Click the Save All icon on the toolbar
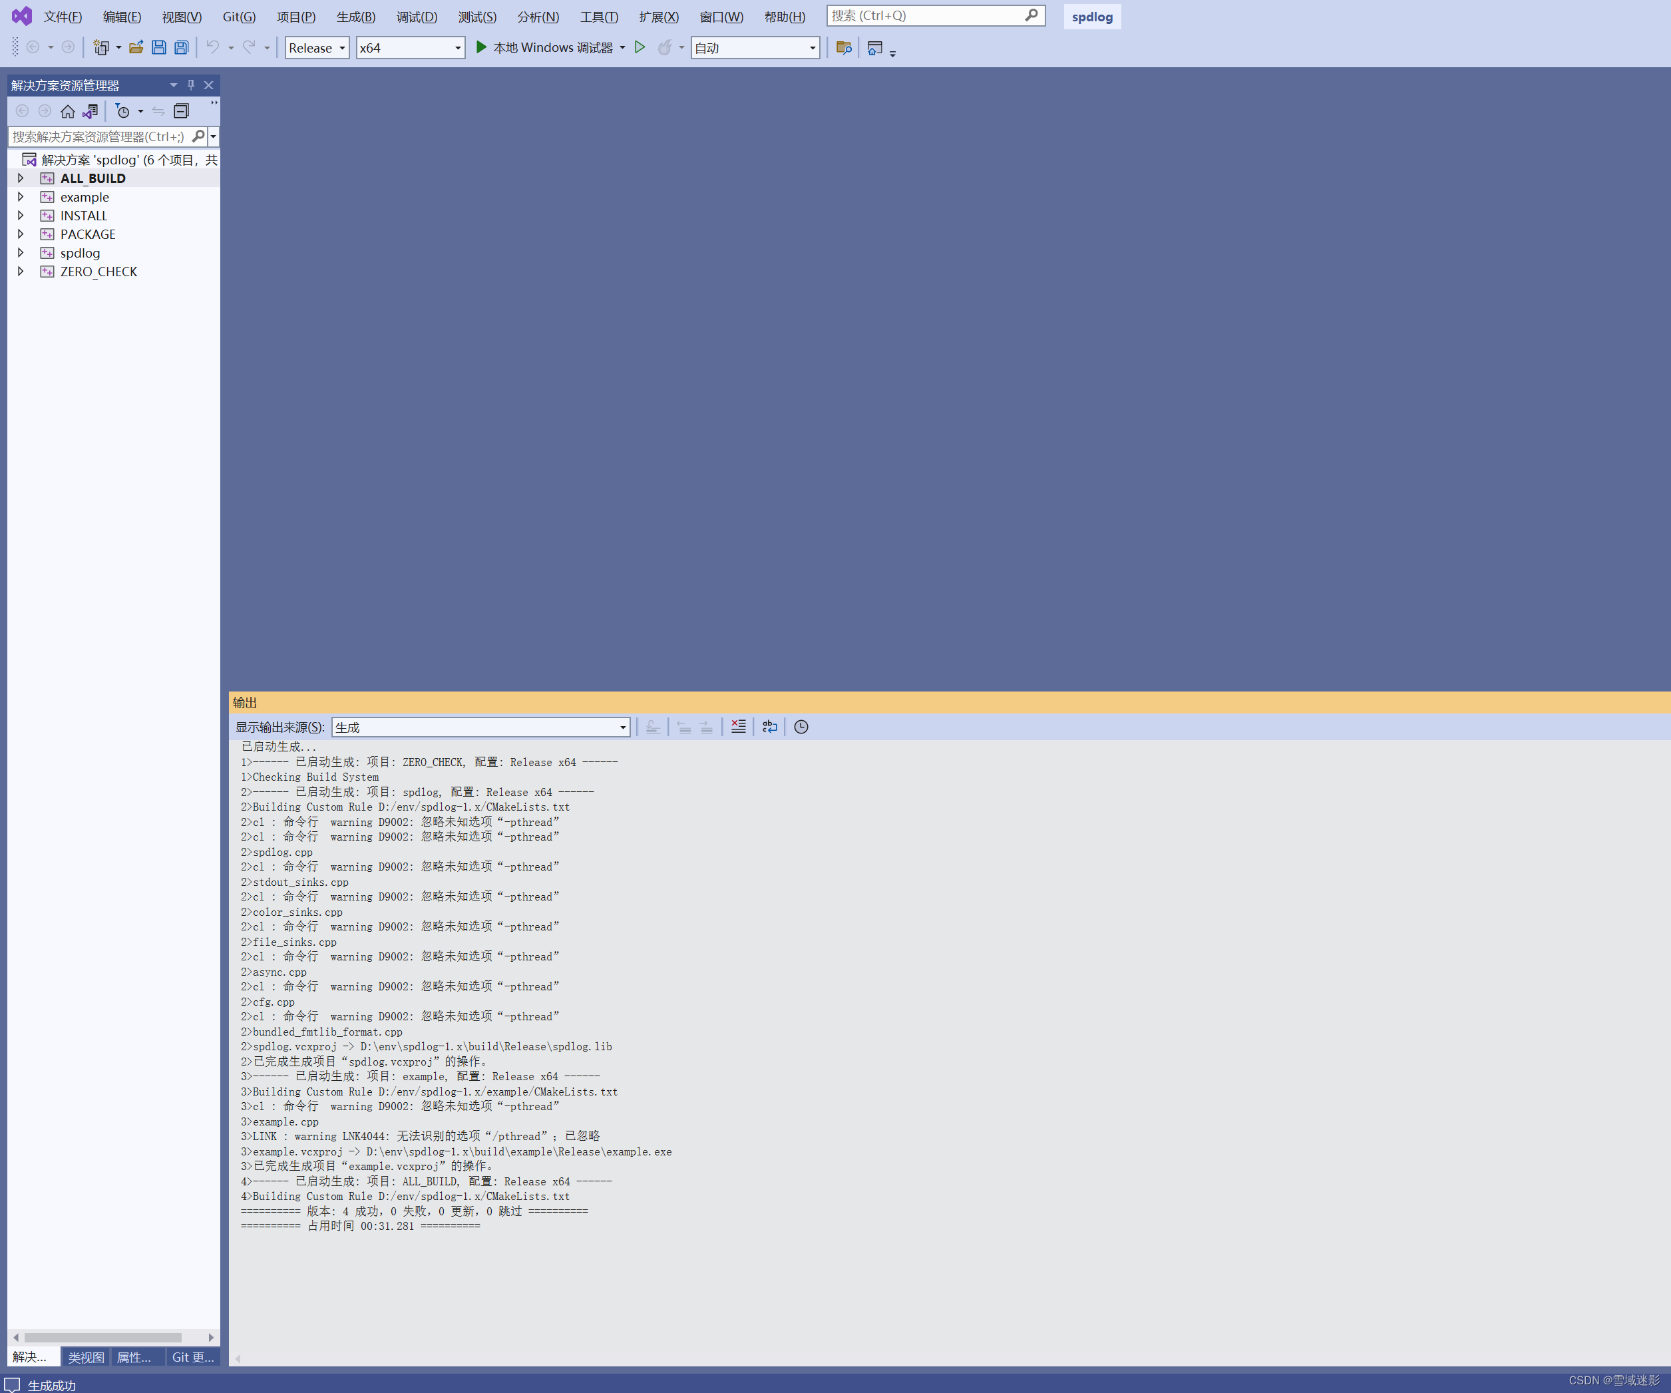 tap(182, 48)
